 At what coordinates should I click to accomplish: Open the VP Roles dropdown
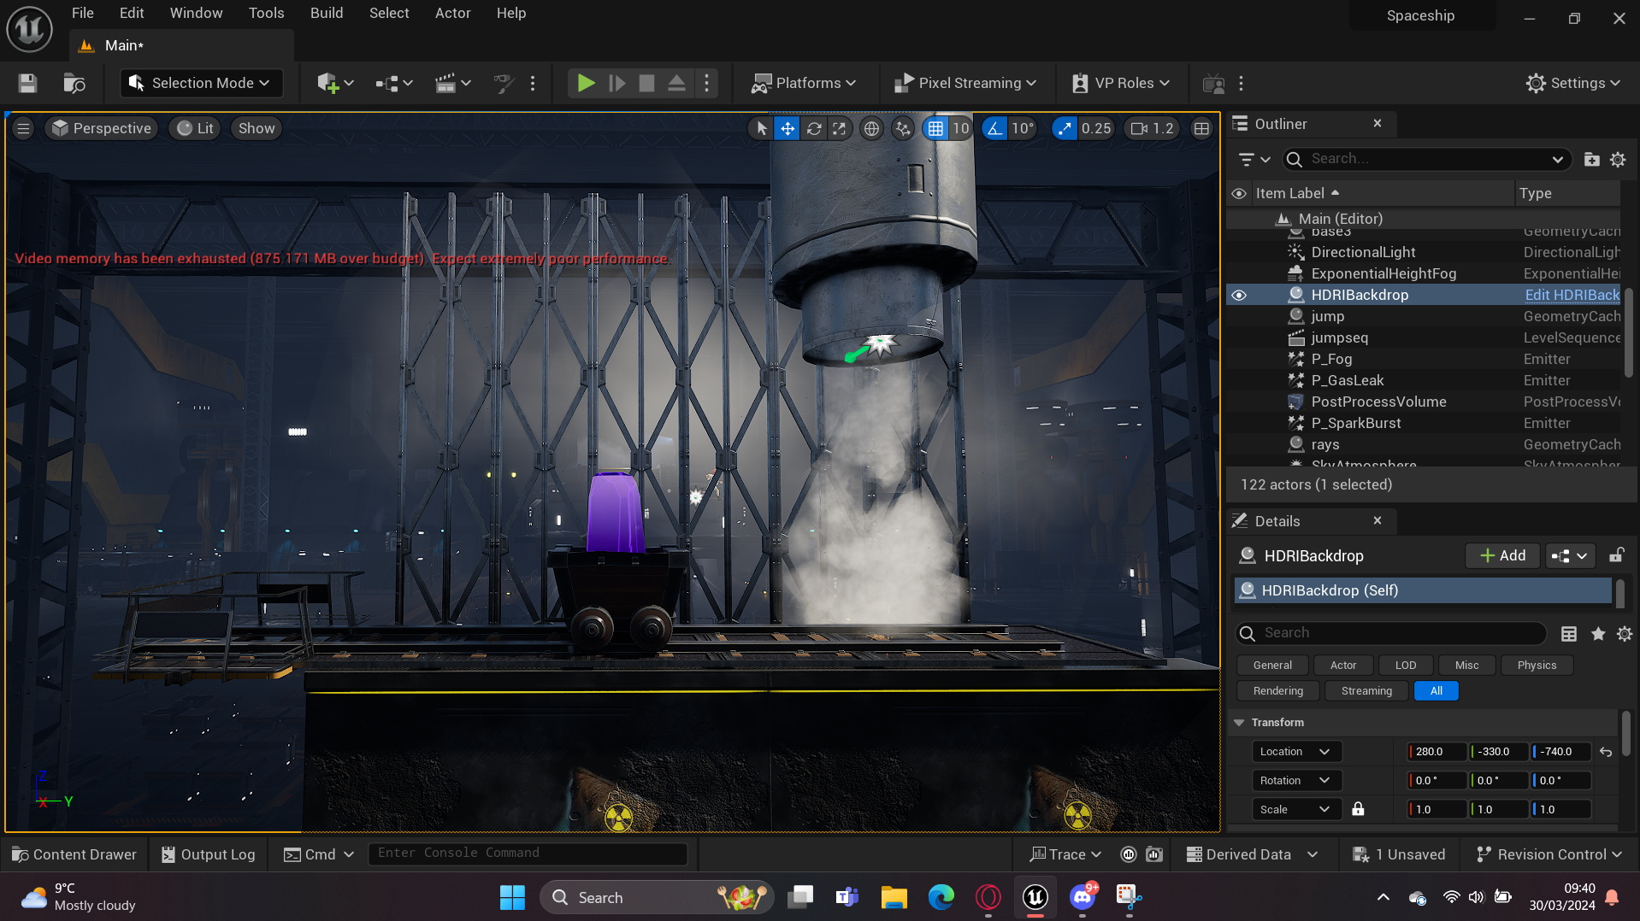click(x=1121, y=83)
